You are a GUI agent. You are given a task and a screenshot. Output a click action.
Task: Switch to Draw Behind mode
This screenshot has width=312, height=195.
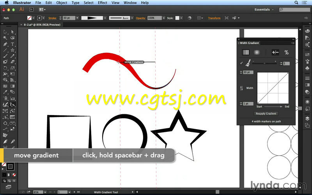(9, 181)
